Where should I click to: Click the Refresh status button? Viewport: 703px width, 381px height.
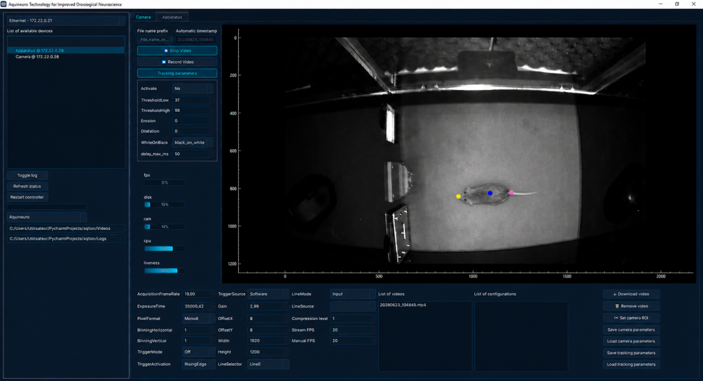click(x=27, y=186)
